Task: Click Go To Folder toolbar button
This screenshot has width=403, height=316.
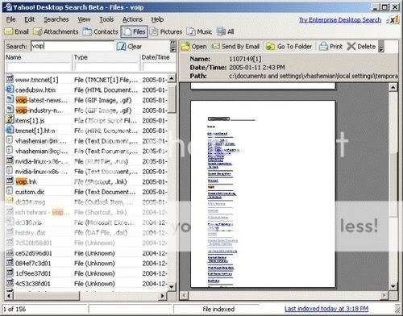Action: click(x=289, y=47)
